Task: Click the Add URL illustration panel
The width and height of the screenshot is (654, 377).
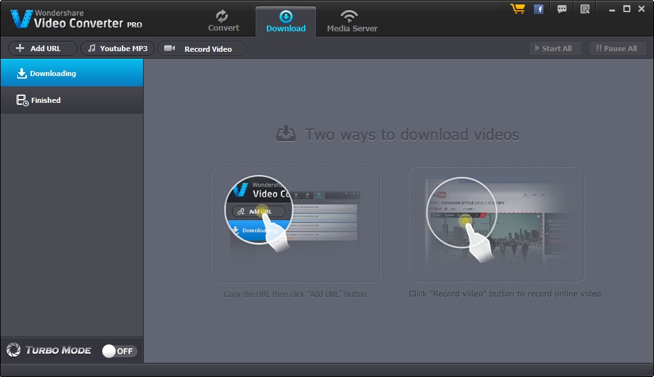Action: (295, 224)
